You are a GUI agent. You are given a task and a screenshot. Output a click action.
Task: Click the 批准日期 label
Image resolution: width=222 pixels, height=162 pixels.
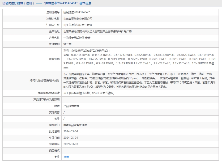click(x=54, y=131)
